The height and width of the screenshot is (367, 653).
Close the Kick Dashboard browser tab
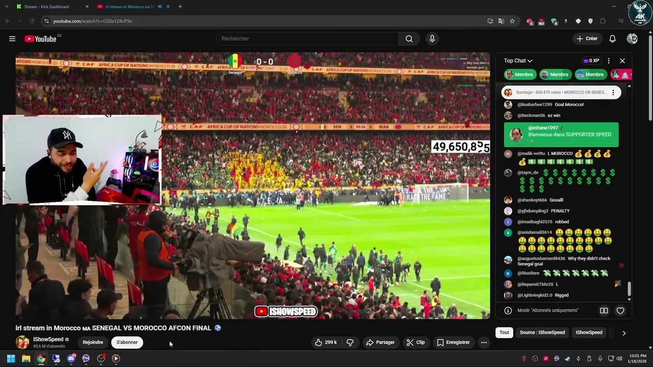point(87,7)
